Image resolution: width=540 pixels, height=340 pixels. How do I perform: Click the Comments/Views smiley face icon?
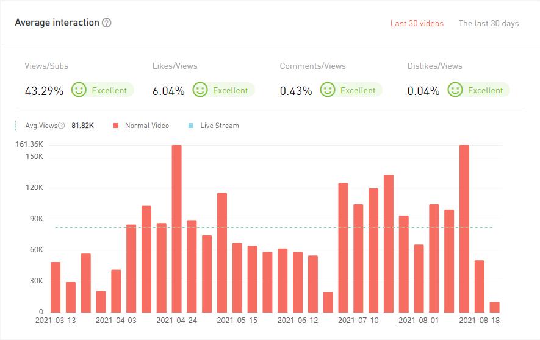point(328,90)
